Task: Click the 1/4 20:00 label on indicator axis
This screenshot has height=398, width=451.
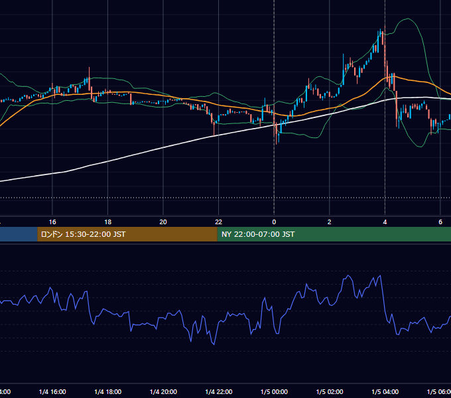Action: tap(163, 392)
